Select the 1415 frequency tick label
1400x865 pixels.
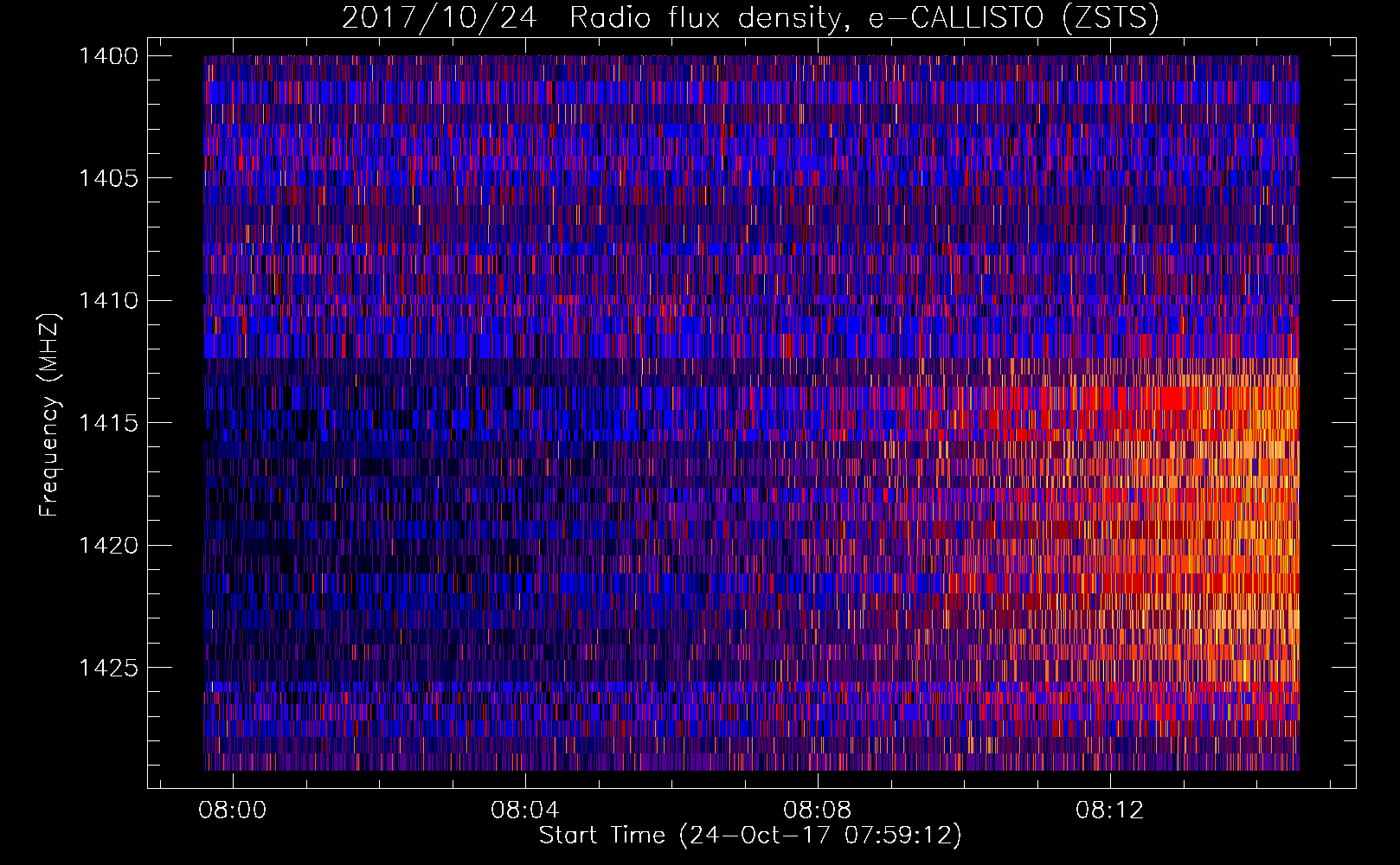108,423
